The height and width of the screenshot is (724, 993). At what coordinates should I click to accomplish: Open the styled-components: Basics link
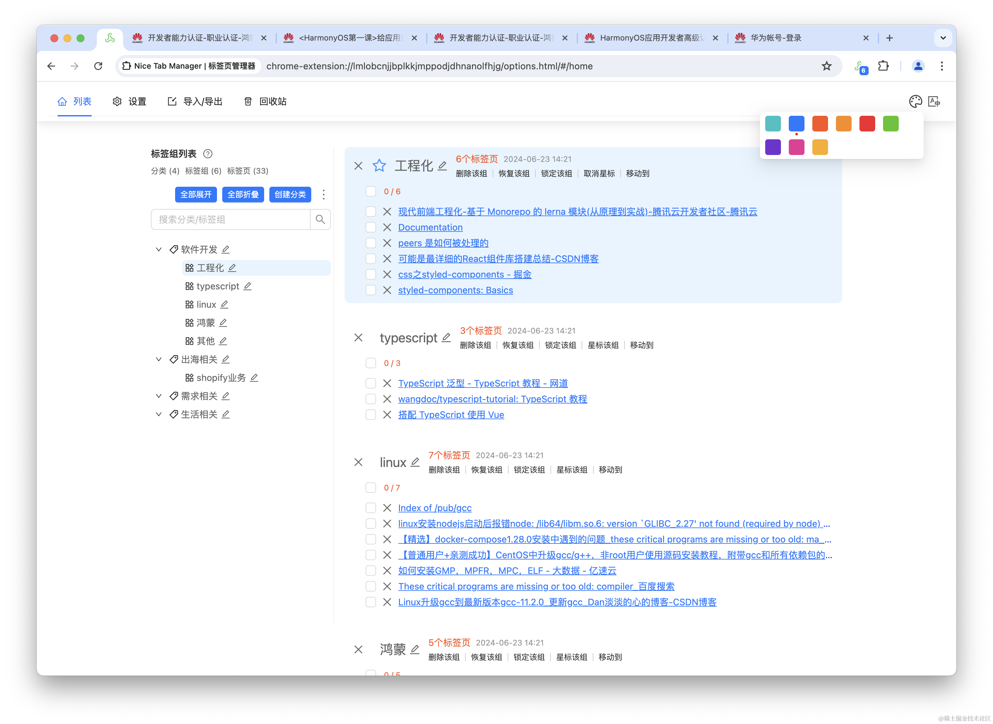click(455, 290)
